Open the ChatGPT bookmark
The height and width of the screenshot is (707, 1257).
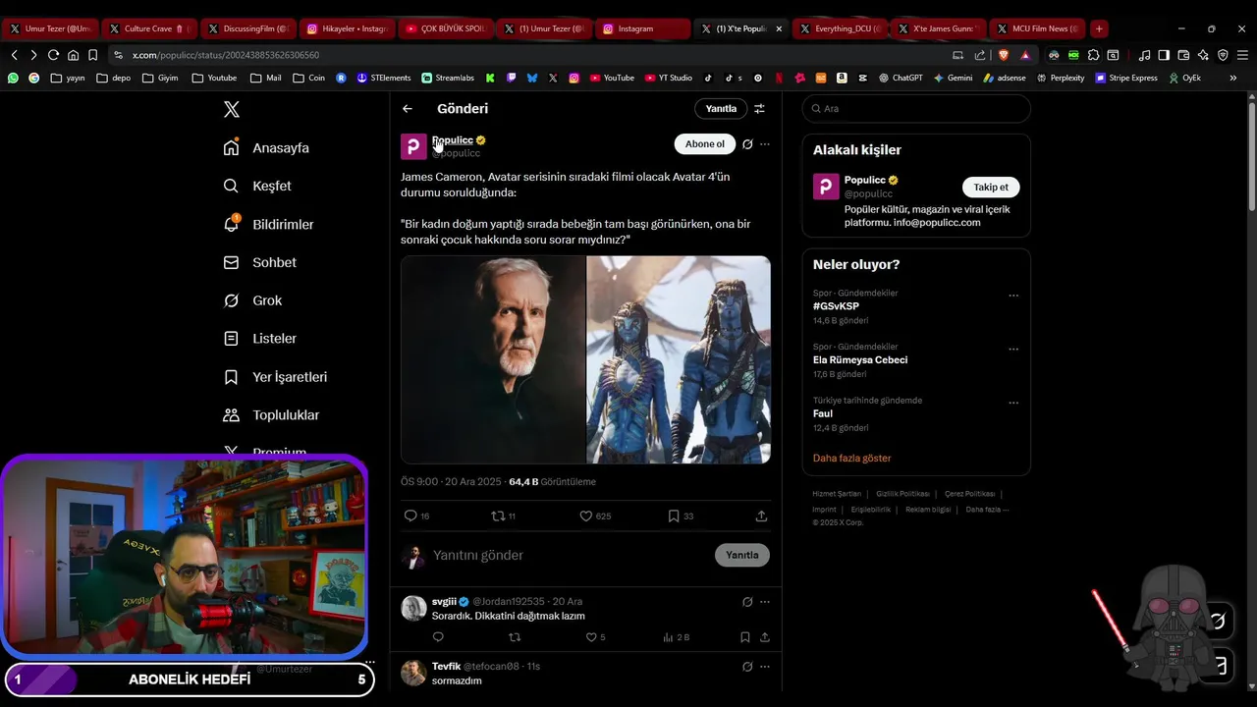click(901, 78)
